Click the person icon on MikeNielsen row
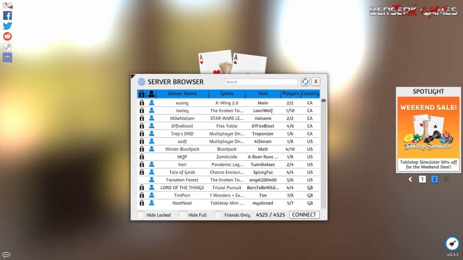The height and width of the screenshot is (260, 463). (151, 118)
